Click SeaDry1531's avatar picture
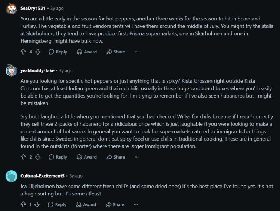 click(11, 9)
